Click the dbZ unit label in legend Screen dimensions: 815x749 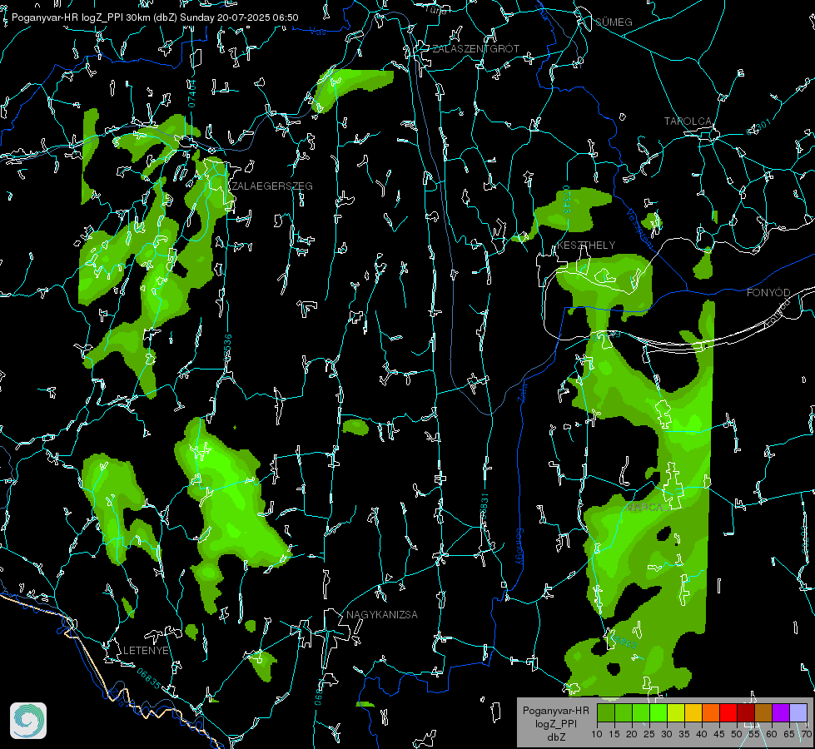(556, 737)
